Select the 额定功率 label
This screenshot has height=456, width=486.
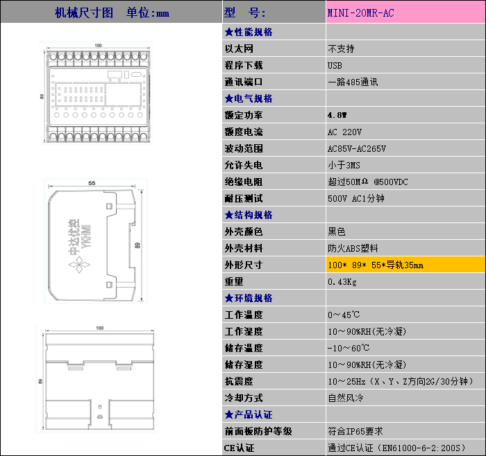pyautogui.click(x=244, y=115)
